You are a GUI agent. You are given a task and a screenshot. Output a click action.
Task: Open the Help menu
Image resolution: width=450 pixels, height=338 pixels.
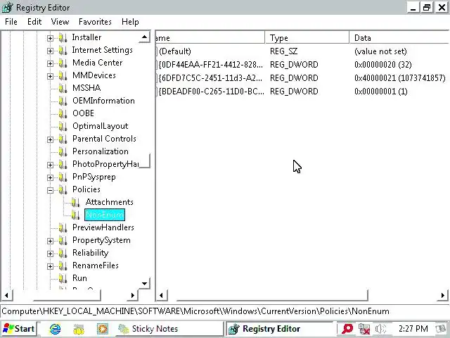130,22
